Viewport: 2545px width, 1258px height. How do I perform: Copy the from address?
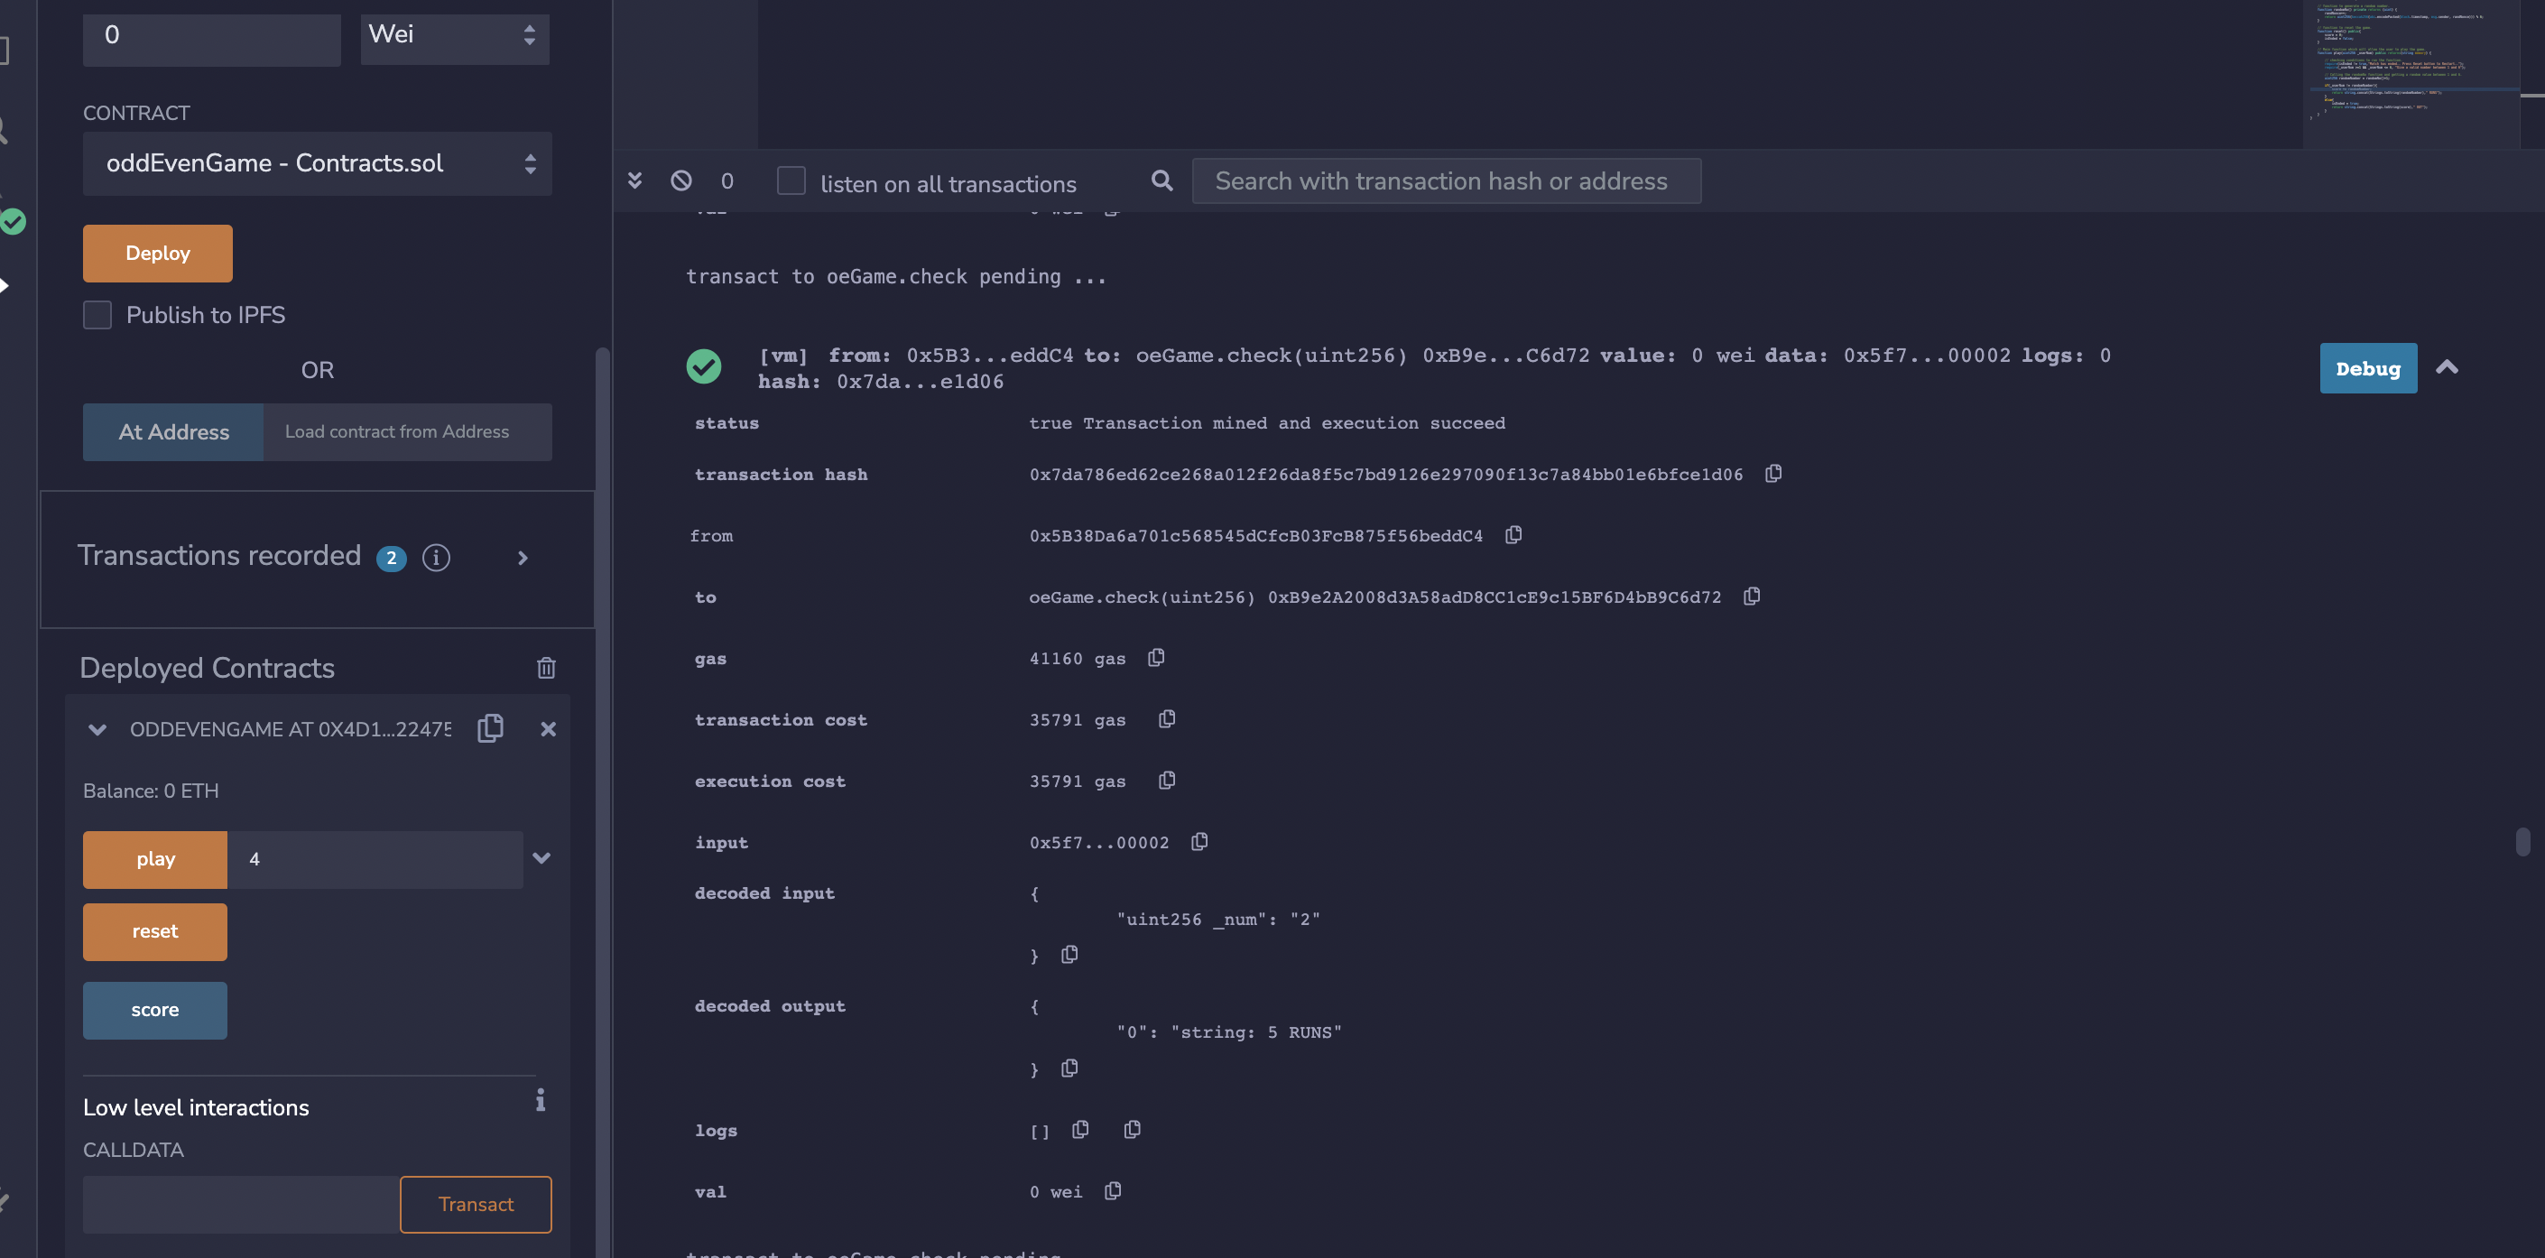(x=1513, y=534)
